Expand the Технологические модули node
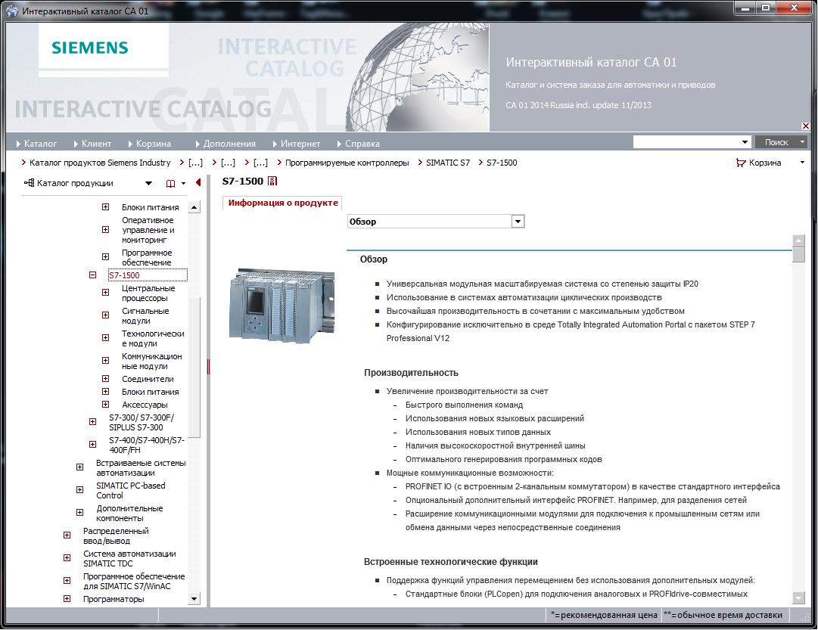818x630 pixels. (x=105, y=338)
